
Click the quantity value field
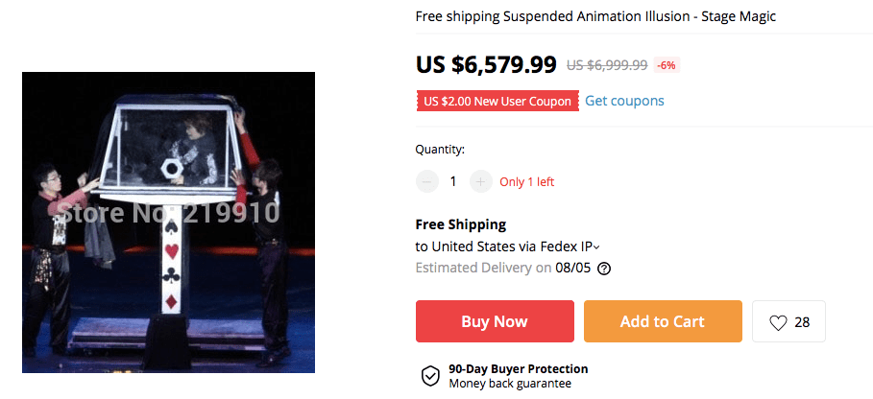tap(453, 181)
